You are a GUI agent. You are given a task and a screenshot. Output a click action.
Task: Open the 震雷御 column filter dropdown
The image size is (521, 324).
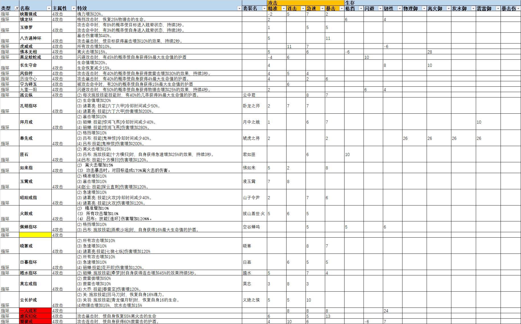[x=498, y=9]
